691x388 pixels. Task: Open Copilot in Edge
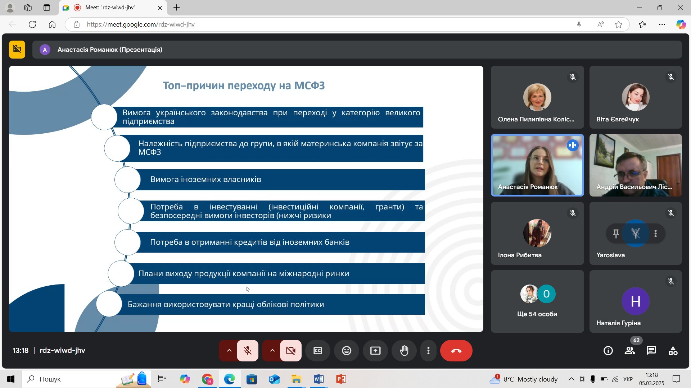click(681, 24)
